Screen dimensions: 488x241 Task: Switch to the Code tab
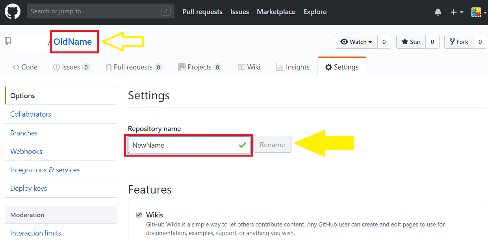pos(25,67)
